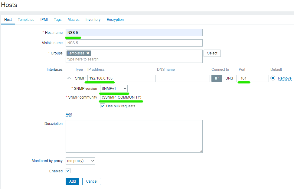Select the default interface radio button
Screen dimensions: 294x189
coord(273,78)
